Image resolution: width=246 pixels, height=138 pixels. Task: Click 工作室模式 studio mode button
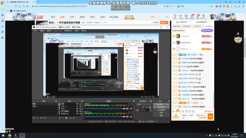[x=161, y=110]
